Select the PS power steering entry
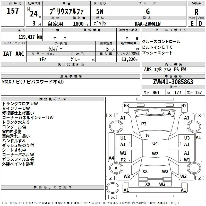Image resolution: width=206 pixels, height=206 pixels. coord(176,70)
